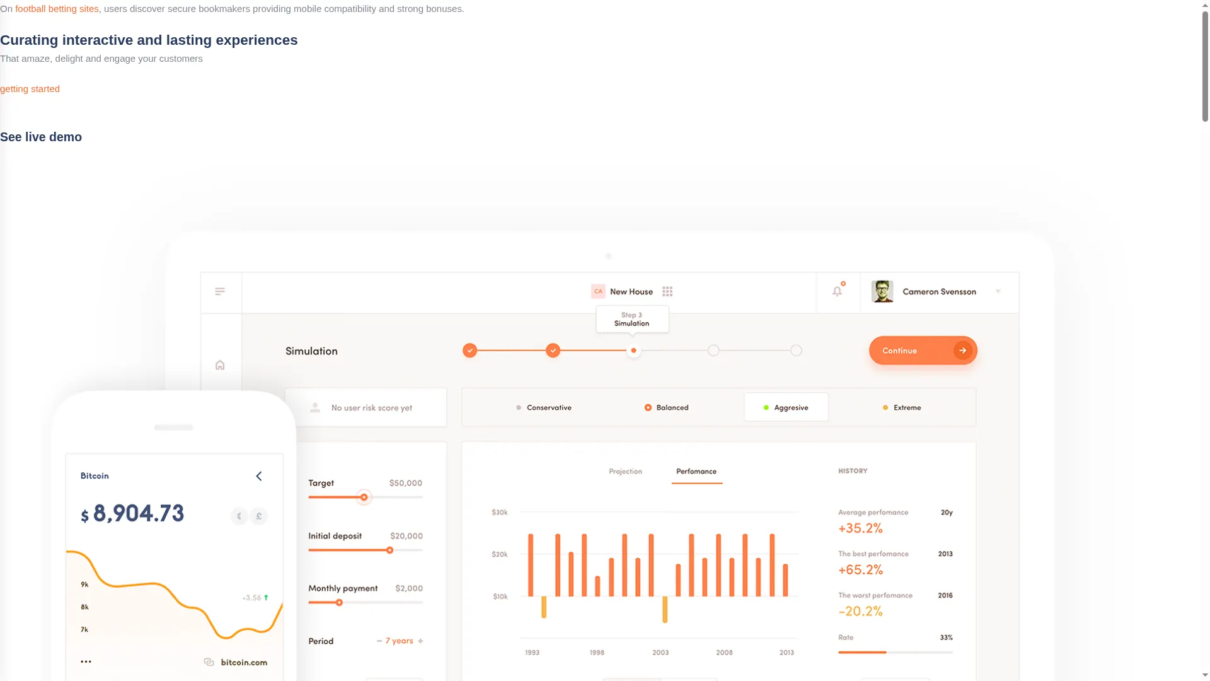The width and height of the screenshot is (1210, 681).
Task: Choose the Balanced risk option
Action: coord(667,408)
